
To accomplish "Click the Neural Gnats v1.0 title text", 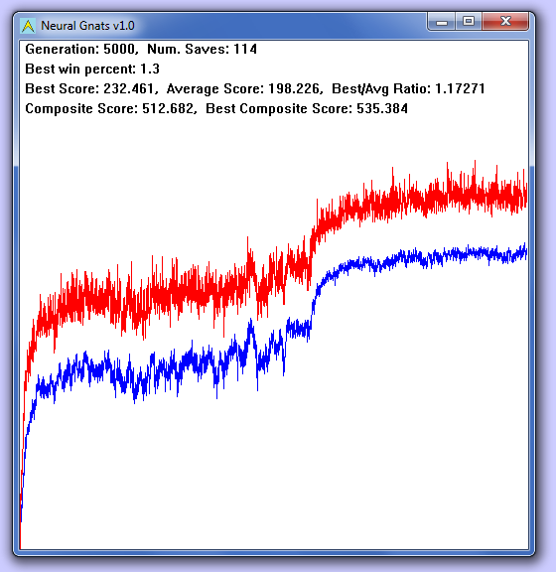I will click(x=87, y=26).
